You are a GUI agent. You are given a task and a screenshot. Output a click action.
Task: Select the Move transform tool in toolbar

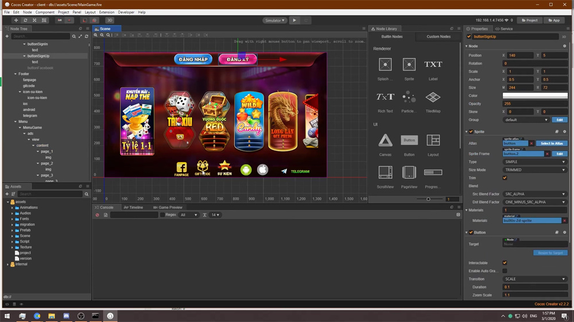tap(15, 20)
